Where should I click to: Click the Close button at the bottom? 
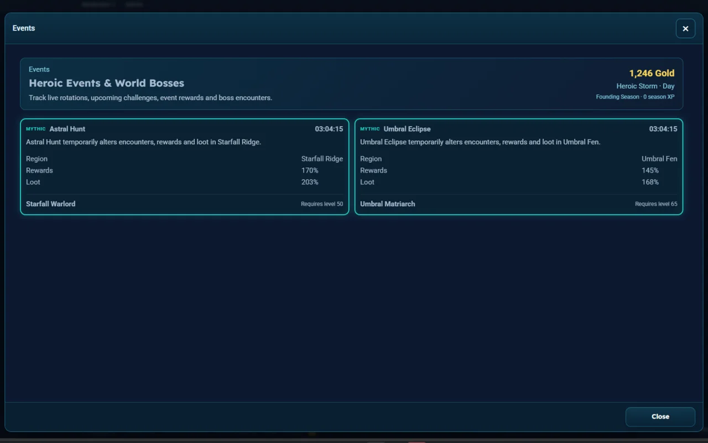tap(660, 416)
